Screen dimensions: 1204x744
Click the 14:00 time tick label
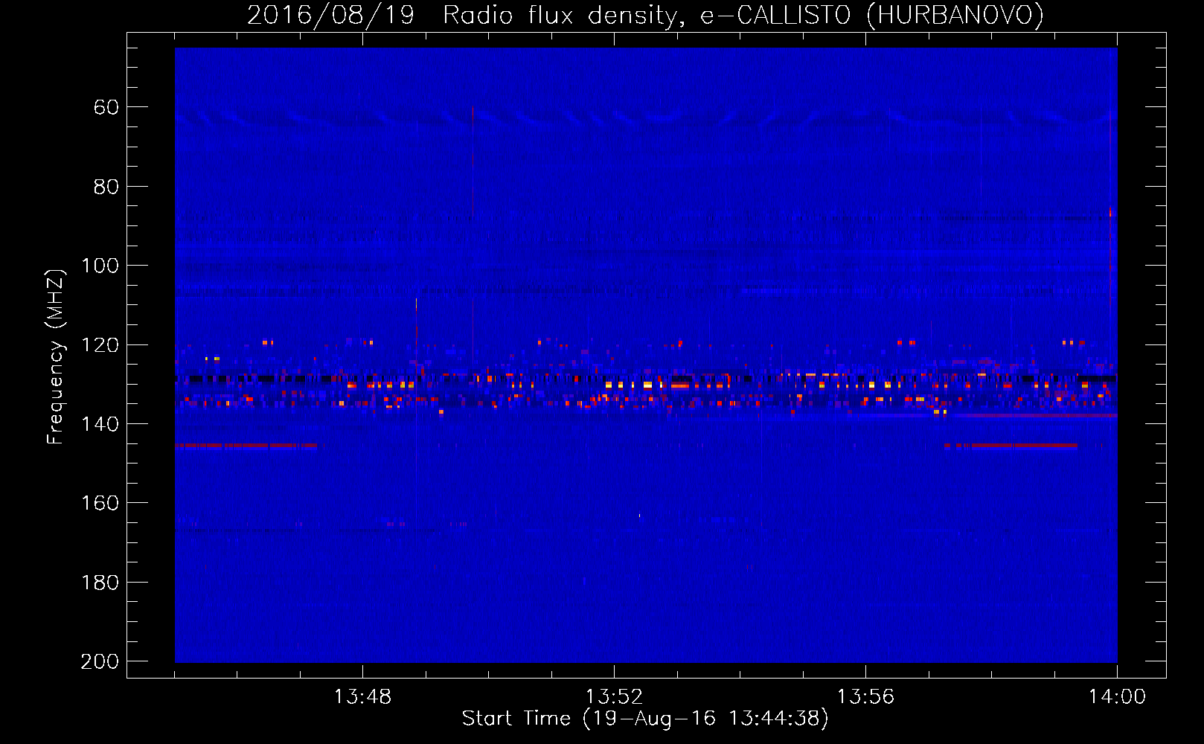(1117, 696)
